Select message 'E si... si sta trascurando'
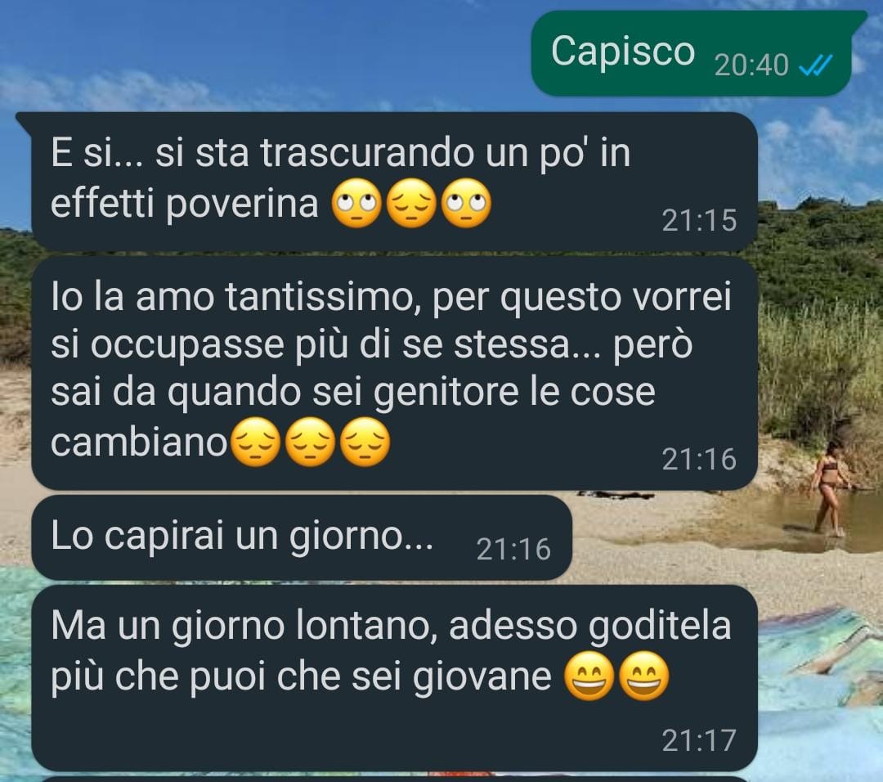This screenshot has height=782, width=883. pos(394,181)
